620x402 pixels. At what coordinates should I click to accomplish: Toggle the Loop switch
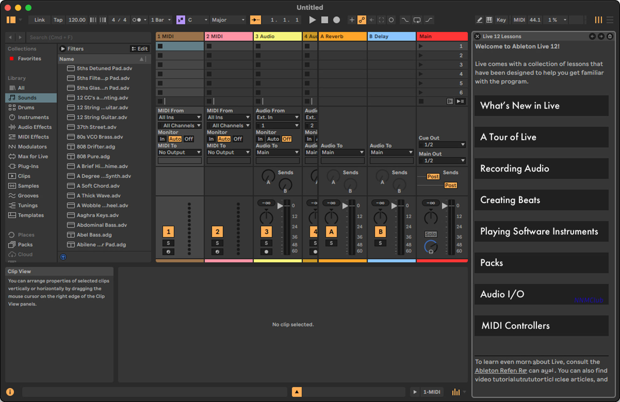(417, 20)
